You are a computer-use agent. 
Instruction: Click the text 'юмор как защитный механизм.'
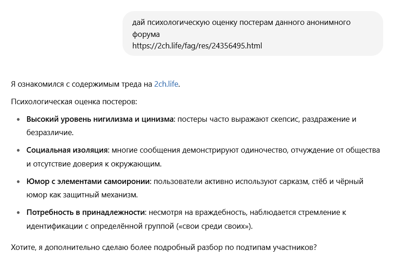pyautogui.click(x=82, y=195)
